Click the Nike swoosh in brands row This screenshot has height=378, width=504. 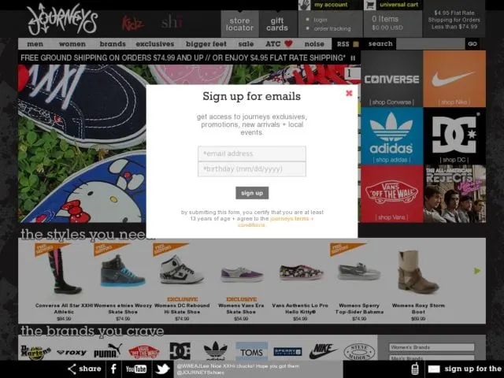(x=323, y=351)
